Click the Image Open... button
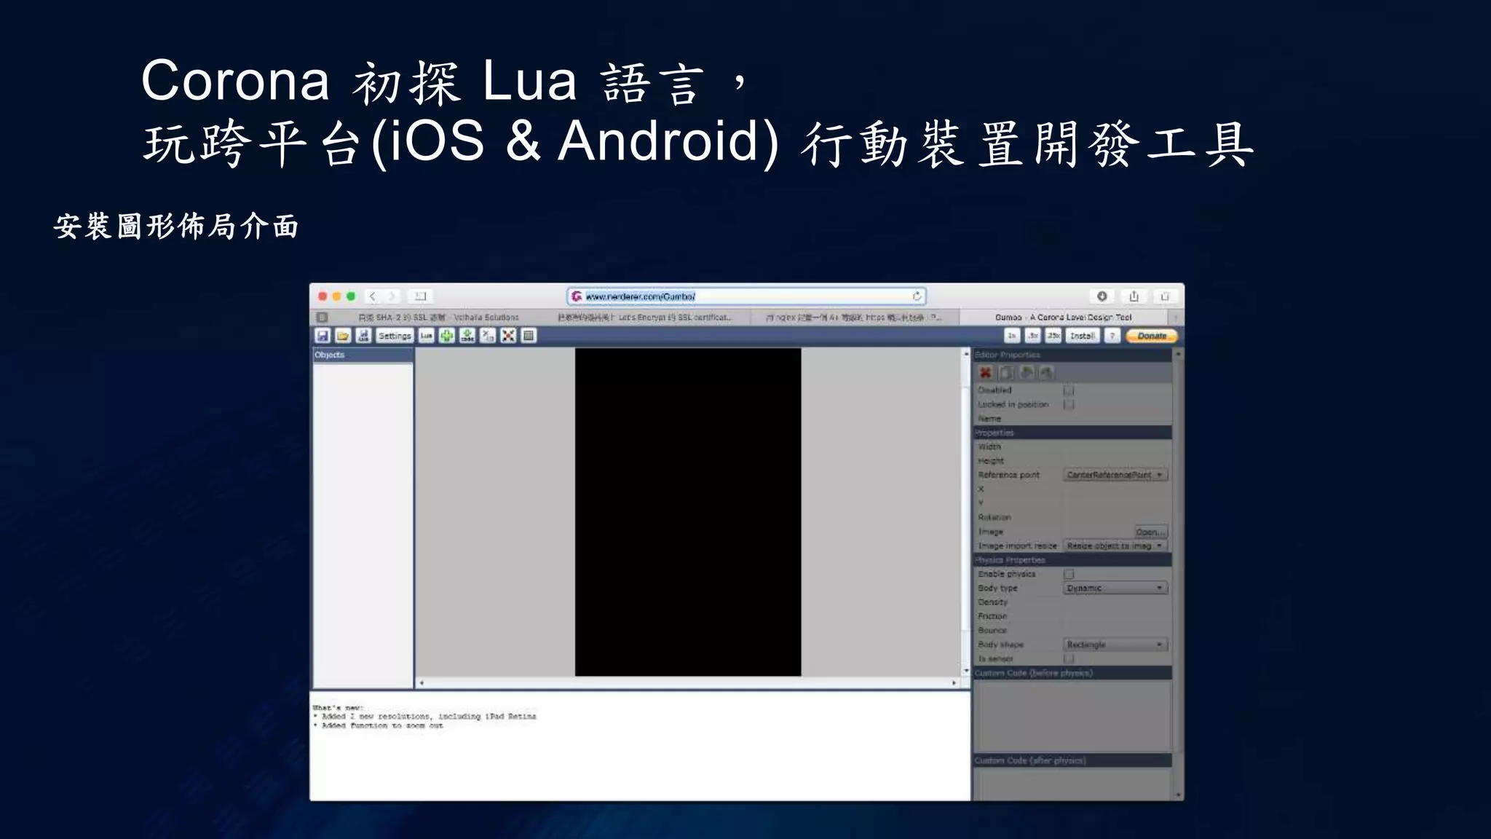 (x=1151, y=532)
